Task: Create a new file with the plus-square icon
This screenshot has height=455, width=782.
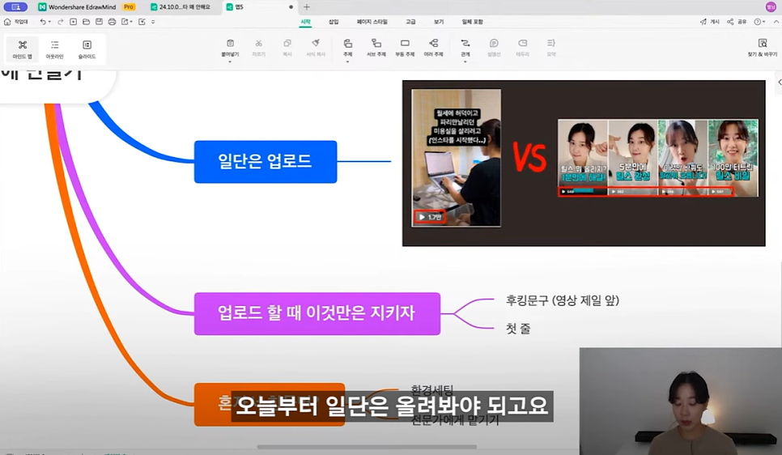Action: click(x=74, y=22)
